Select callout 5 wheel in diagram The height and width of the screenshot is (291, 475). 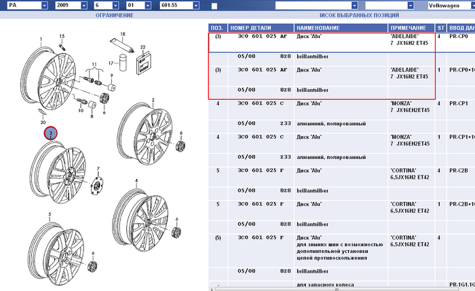coord(50,214)
